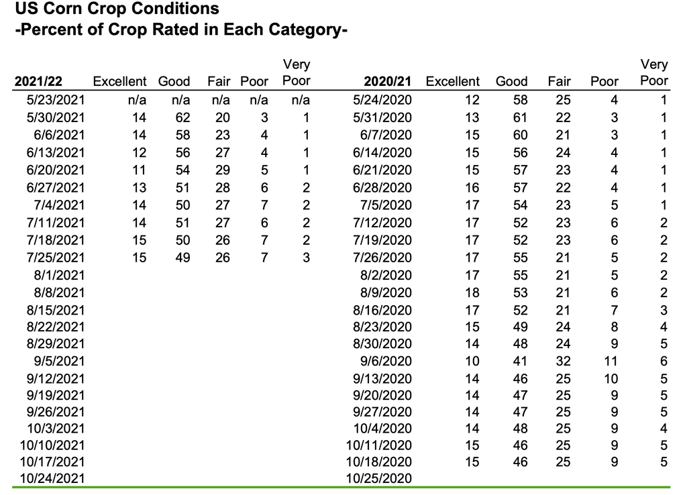687x495 pixels.
Task: Click the Good header in the 2020/21 table
Action: tap(511, 82)
